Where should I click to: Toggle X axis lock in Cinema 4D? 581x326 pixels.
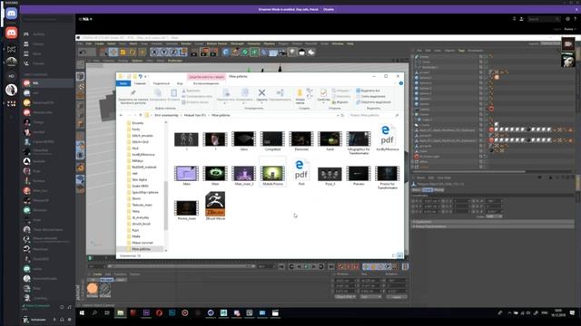coord(155,53)
